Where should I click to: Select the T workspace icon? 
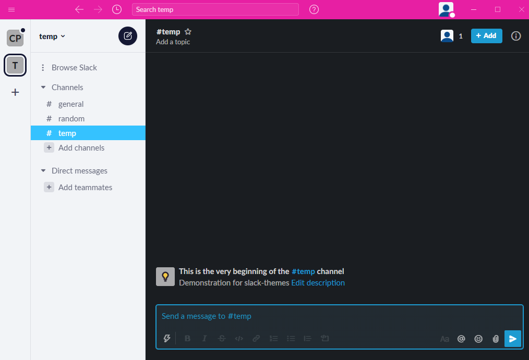pyautogui.click(x=15, y=65)
